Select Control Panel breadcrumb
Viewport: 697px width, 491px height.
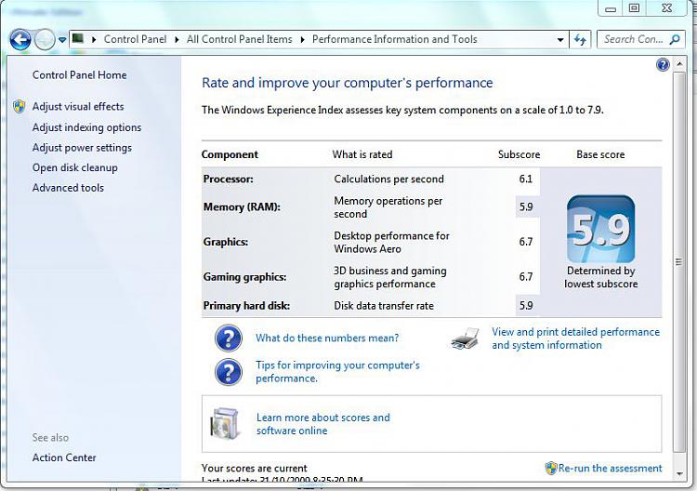pyautogui.click(x=135, y=39)
